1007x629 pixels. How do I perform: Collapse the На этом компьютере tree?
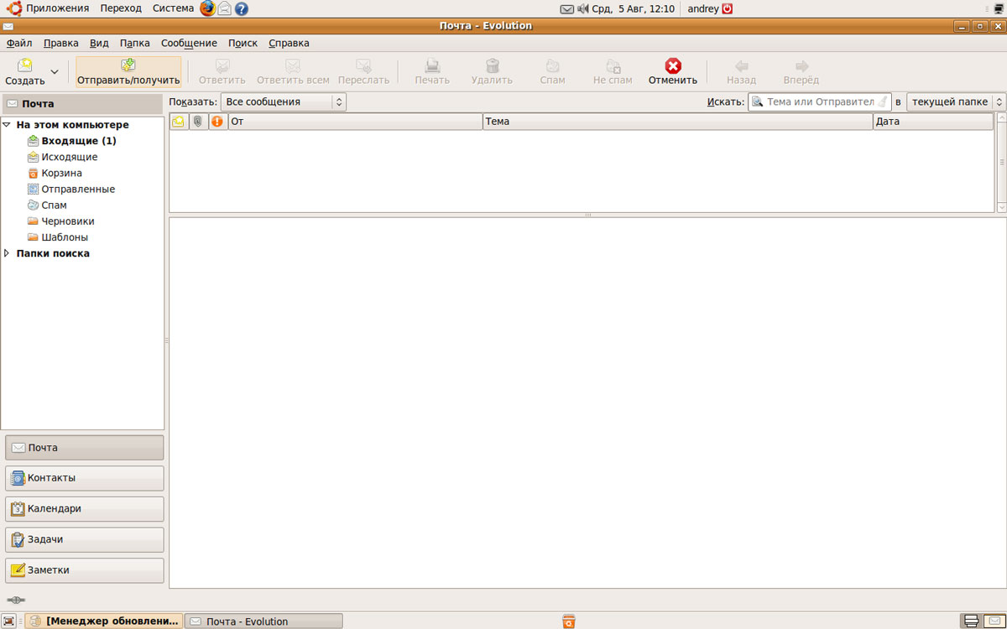7,125
